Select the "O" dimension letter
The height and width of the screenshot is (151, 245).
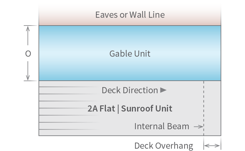tap(28, 54)
